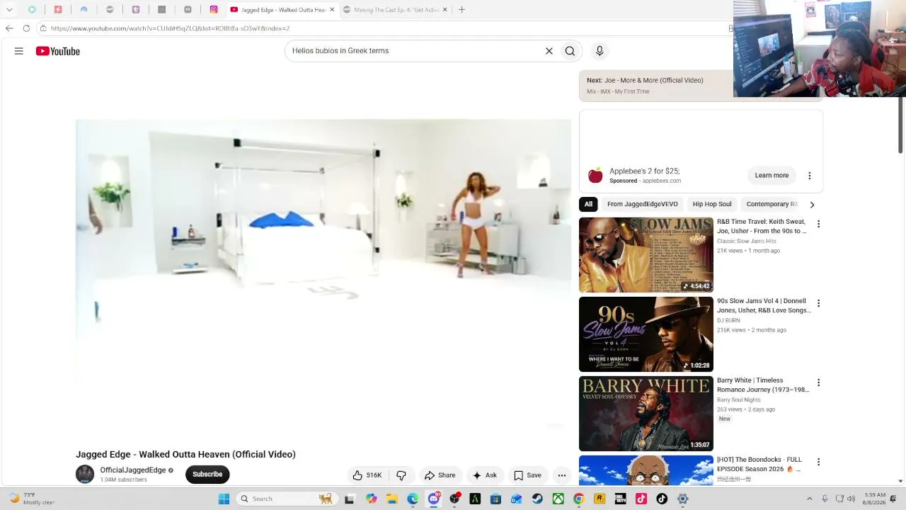
Task: Click the browser address bar URL
Action: [x=170, y=28]
